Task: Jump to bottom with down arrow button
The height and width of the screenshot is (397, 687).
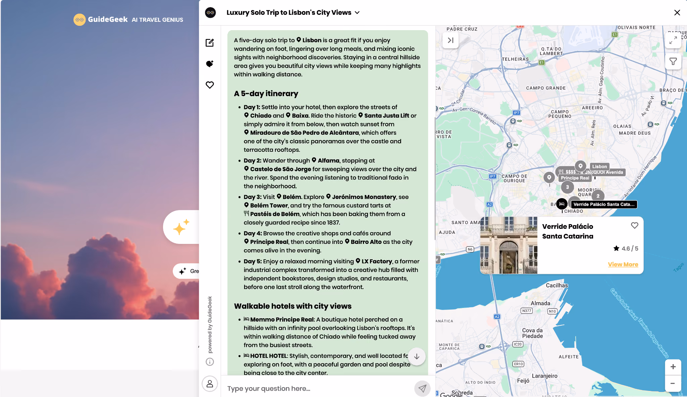Action: (x=417, y=356)
